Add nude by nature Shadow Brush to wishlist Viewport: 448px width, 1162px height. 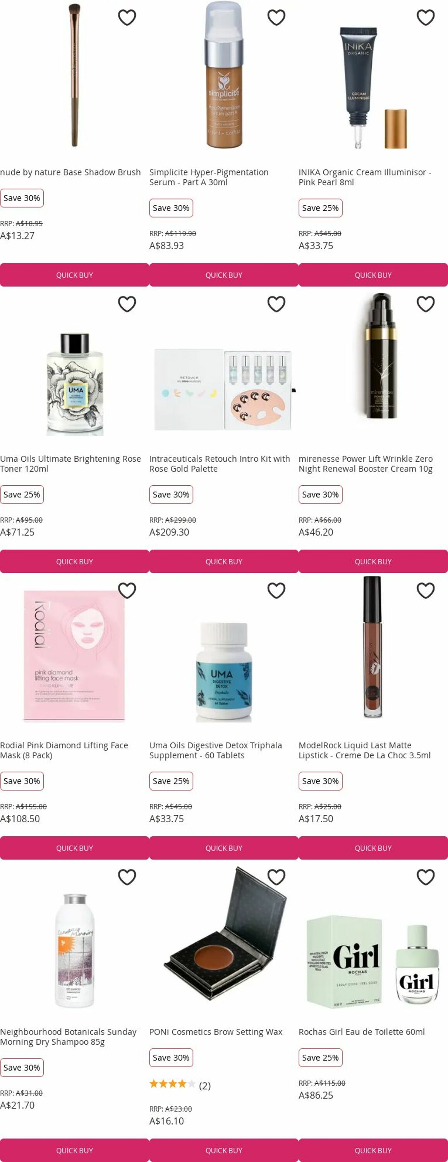click(x=127, y=17)
